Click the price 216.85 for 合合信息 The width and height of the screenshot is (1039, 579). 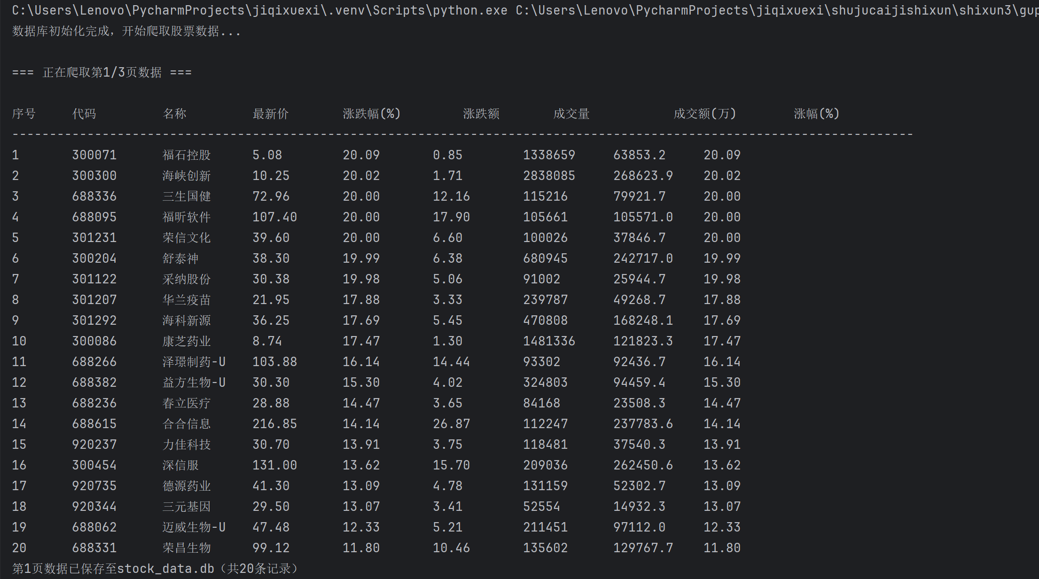click(274, 424)
